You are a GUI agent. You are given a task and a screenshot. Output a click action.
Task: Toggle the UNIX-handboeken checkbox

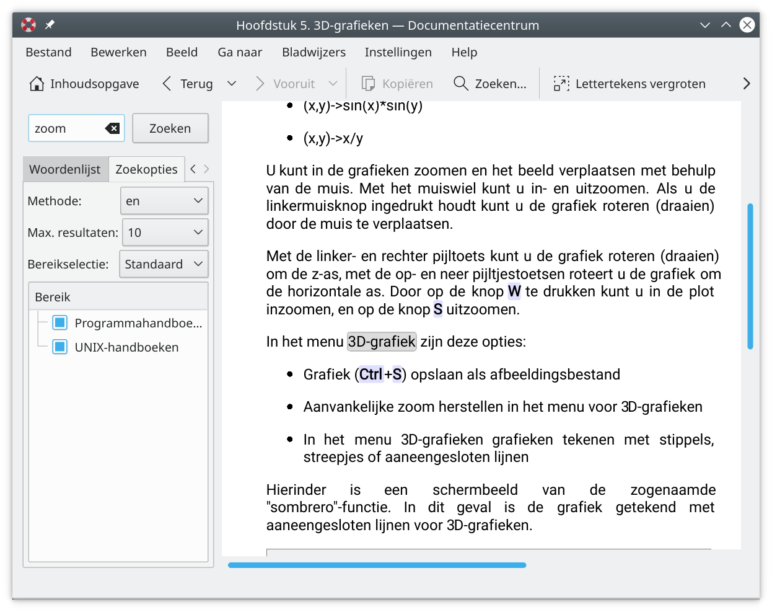point(60,347)
